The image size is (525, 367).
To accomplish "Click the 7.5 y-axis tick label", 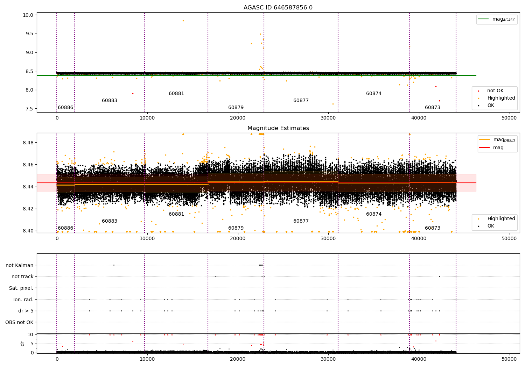I will [x=29, y=109].
